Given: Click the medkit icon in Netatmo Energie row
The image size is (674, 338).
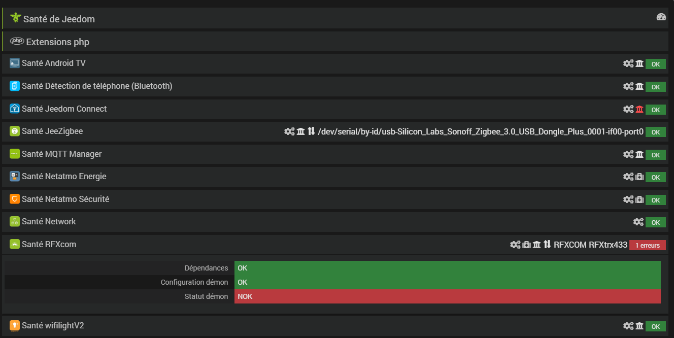Looking at the screenshot, I should point(639,177).
